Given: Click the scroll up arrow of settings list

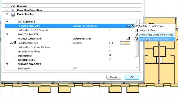Looking at the screenshot, I should click(x=137, y=22).
